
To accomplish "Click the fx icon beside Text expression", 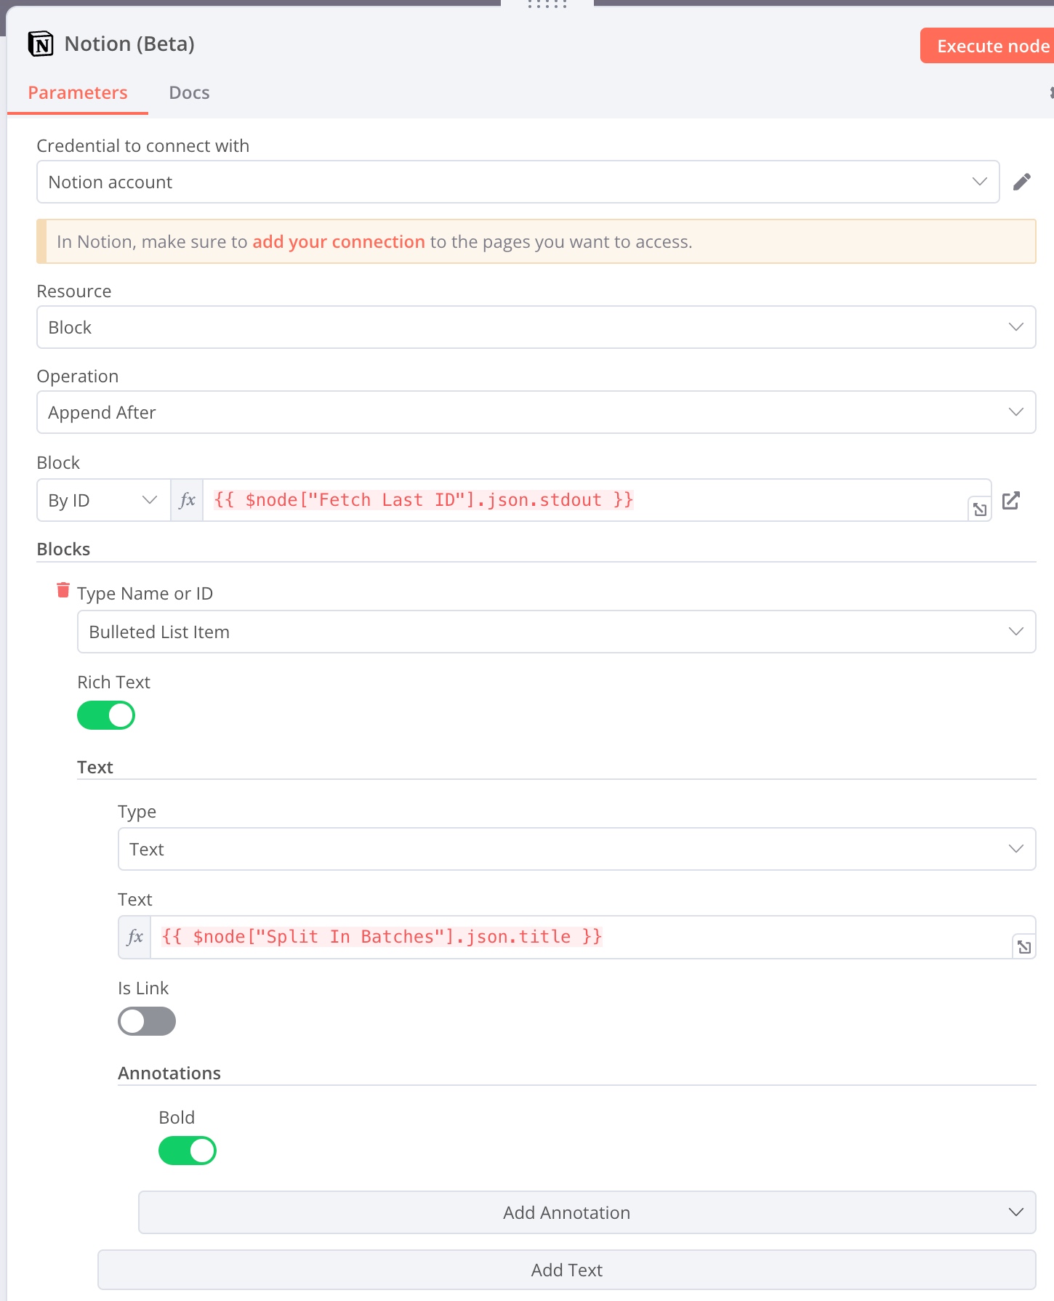I will point(134,937).
